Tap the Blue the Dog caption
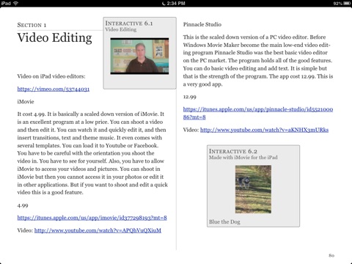The image size is (352, 264). click(x=224, y=221)
